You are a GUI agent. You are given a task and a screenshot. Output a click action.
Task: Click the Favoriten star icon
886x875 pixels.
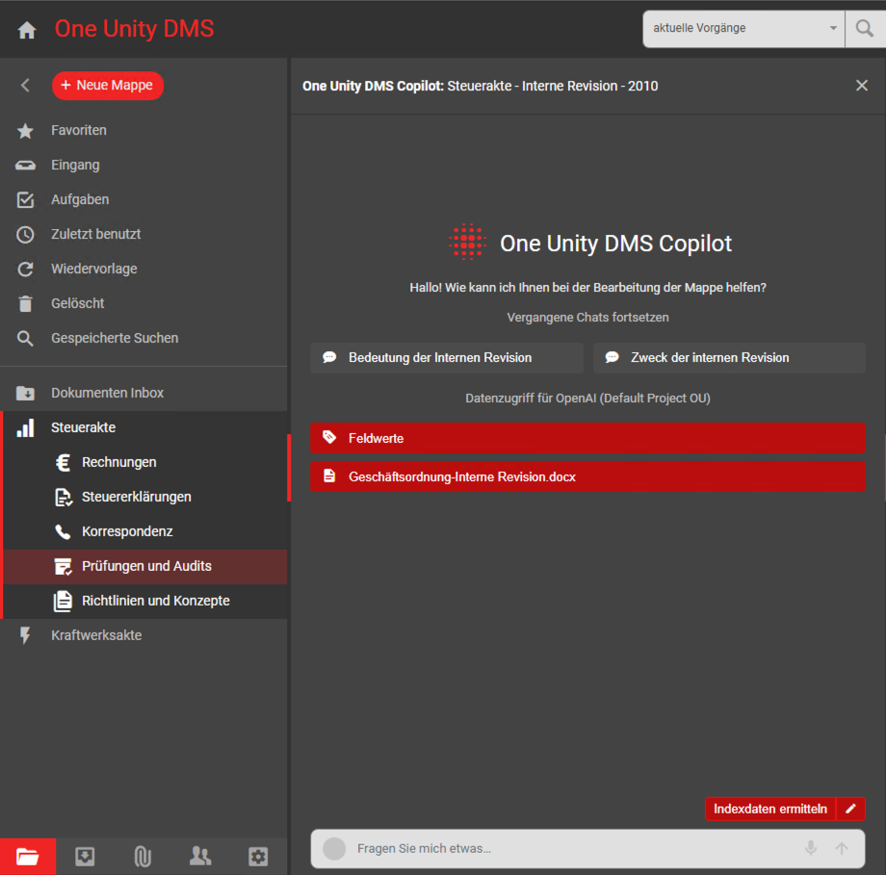click(x=25, y=131)
